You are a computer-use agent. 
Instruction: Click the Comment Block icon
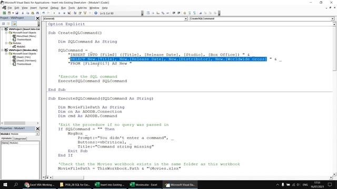pyautogui.click(x=190, y=13)
